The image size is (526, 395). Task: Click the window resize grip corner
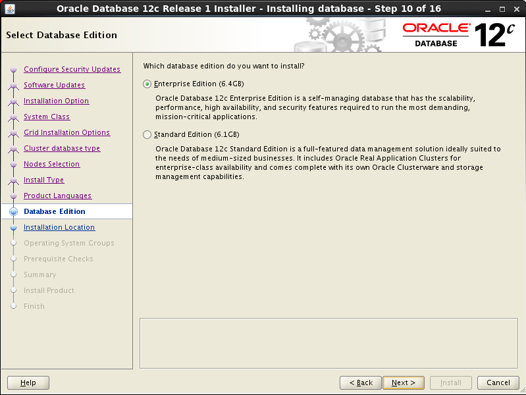[522, 391]
